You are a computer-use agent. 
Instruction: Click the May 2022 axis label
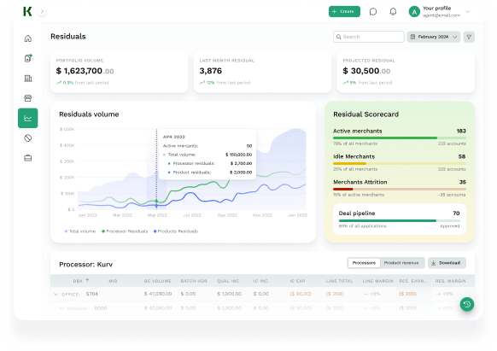coord(157,215)
